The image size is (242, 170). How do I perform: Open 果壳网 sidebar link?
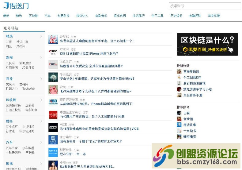tap(21, 46)
